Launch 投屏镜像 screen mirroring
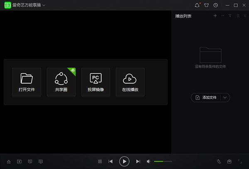The image size is (249, 169). click(x=95, y=82)
